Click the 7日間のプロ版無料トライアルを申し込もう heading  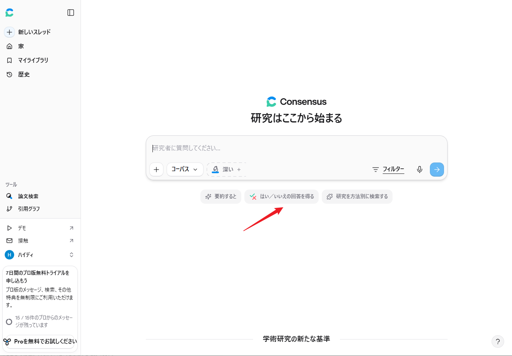pos(38,277)
